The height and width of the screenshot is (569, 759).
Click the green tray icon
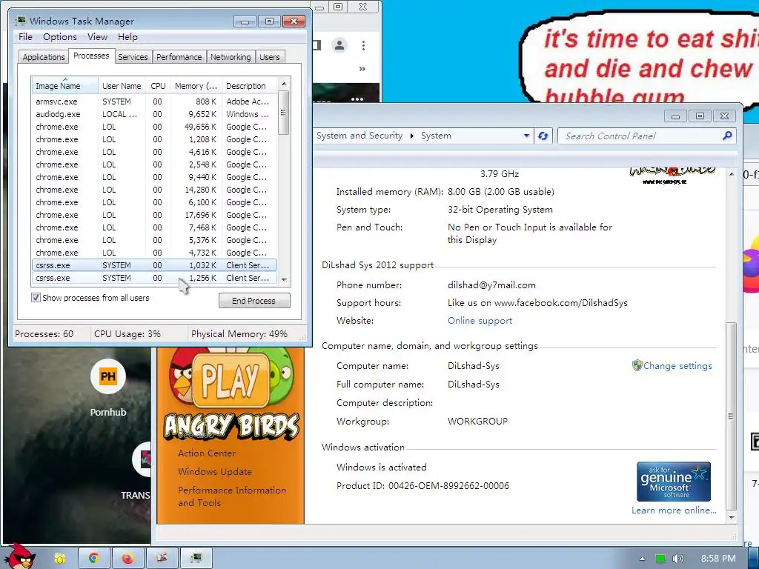(660, 559)
